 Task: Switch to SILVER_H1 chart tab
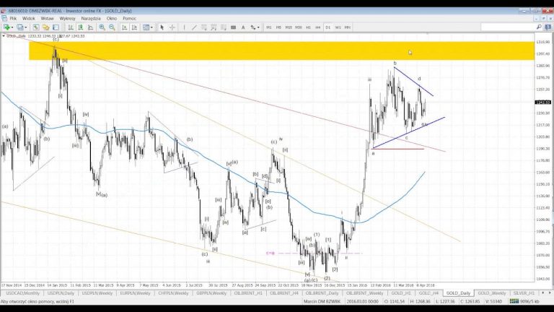[x=524, y=293]
